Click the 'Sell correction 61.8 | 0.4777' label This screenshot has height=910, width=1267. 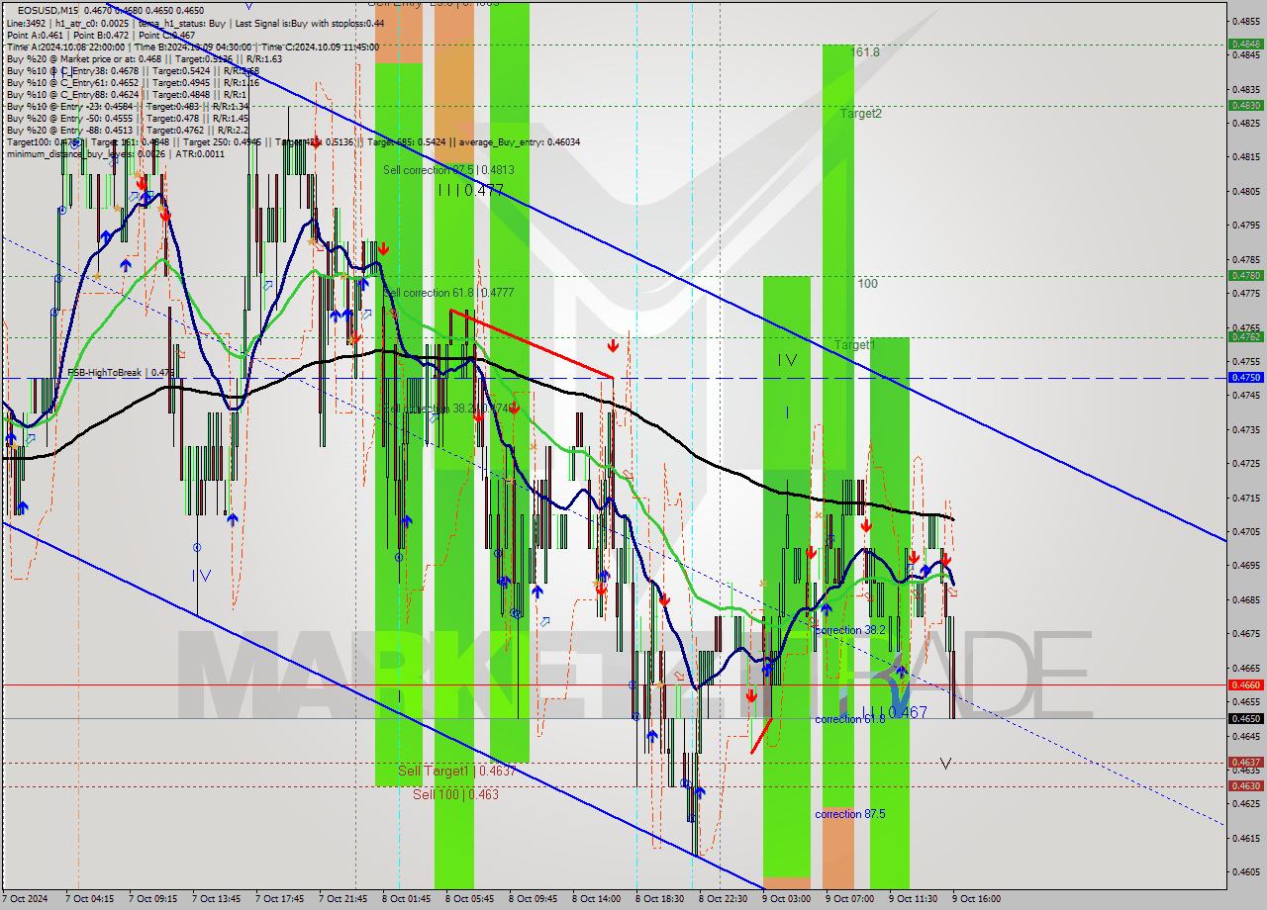pyautogui.click(x=448, y=293)
